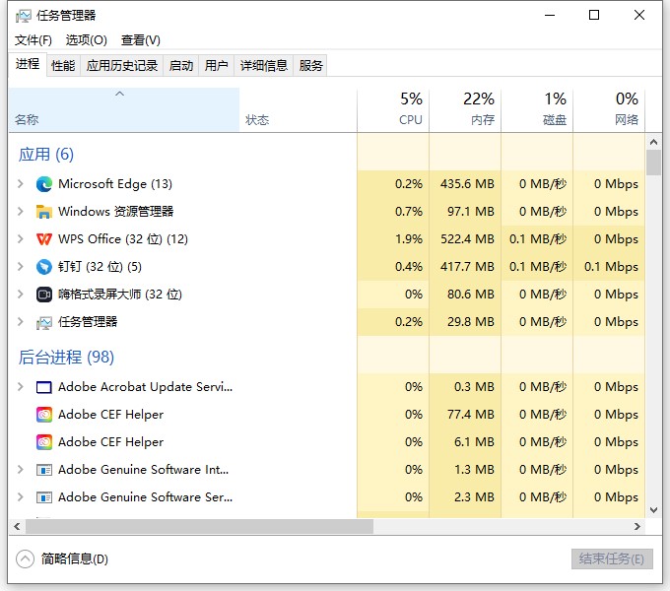Click the horizontal scrollbar left arrow
This screenshot has width=670, height=591.
coord(17,527)
